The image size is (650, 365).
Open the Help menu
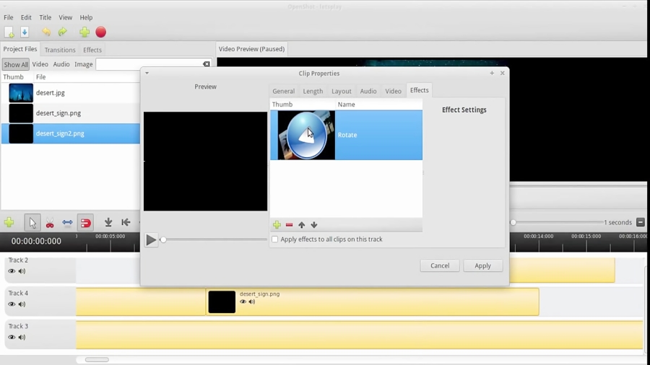point(86,17)
